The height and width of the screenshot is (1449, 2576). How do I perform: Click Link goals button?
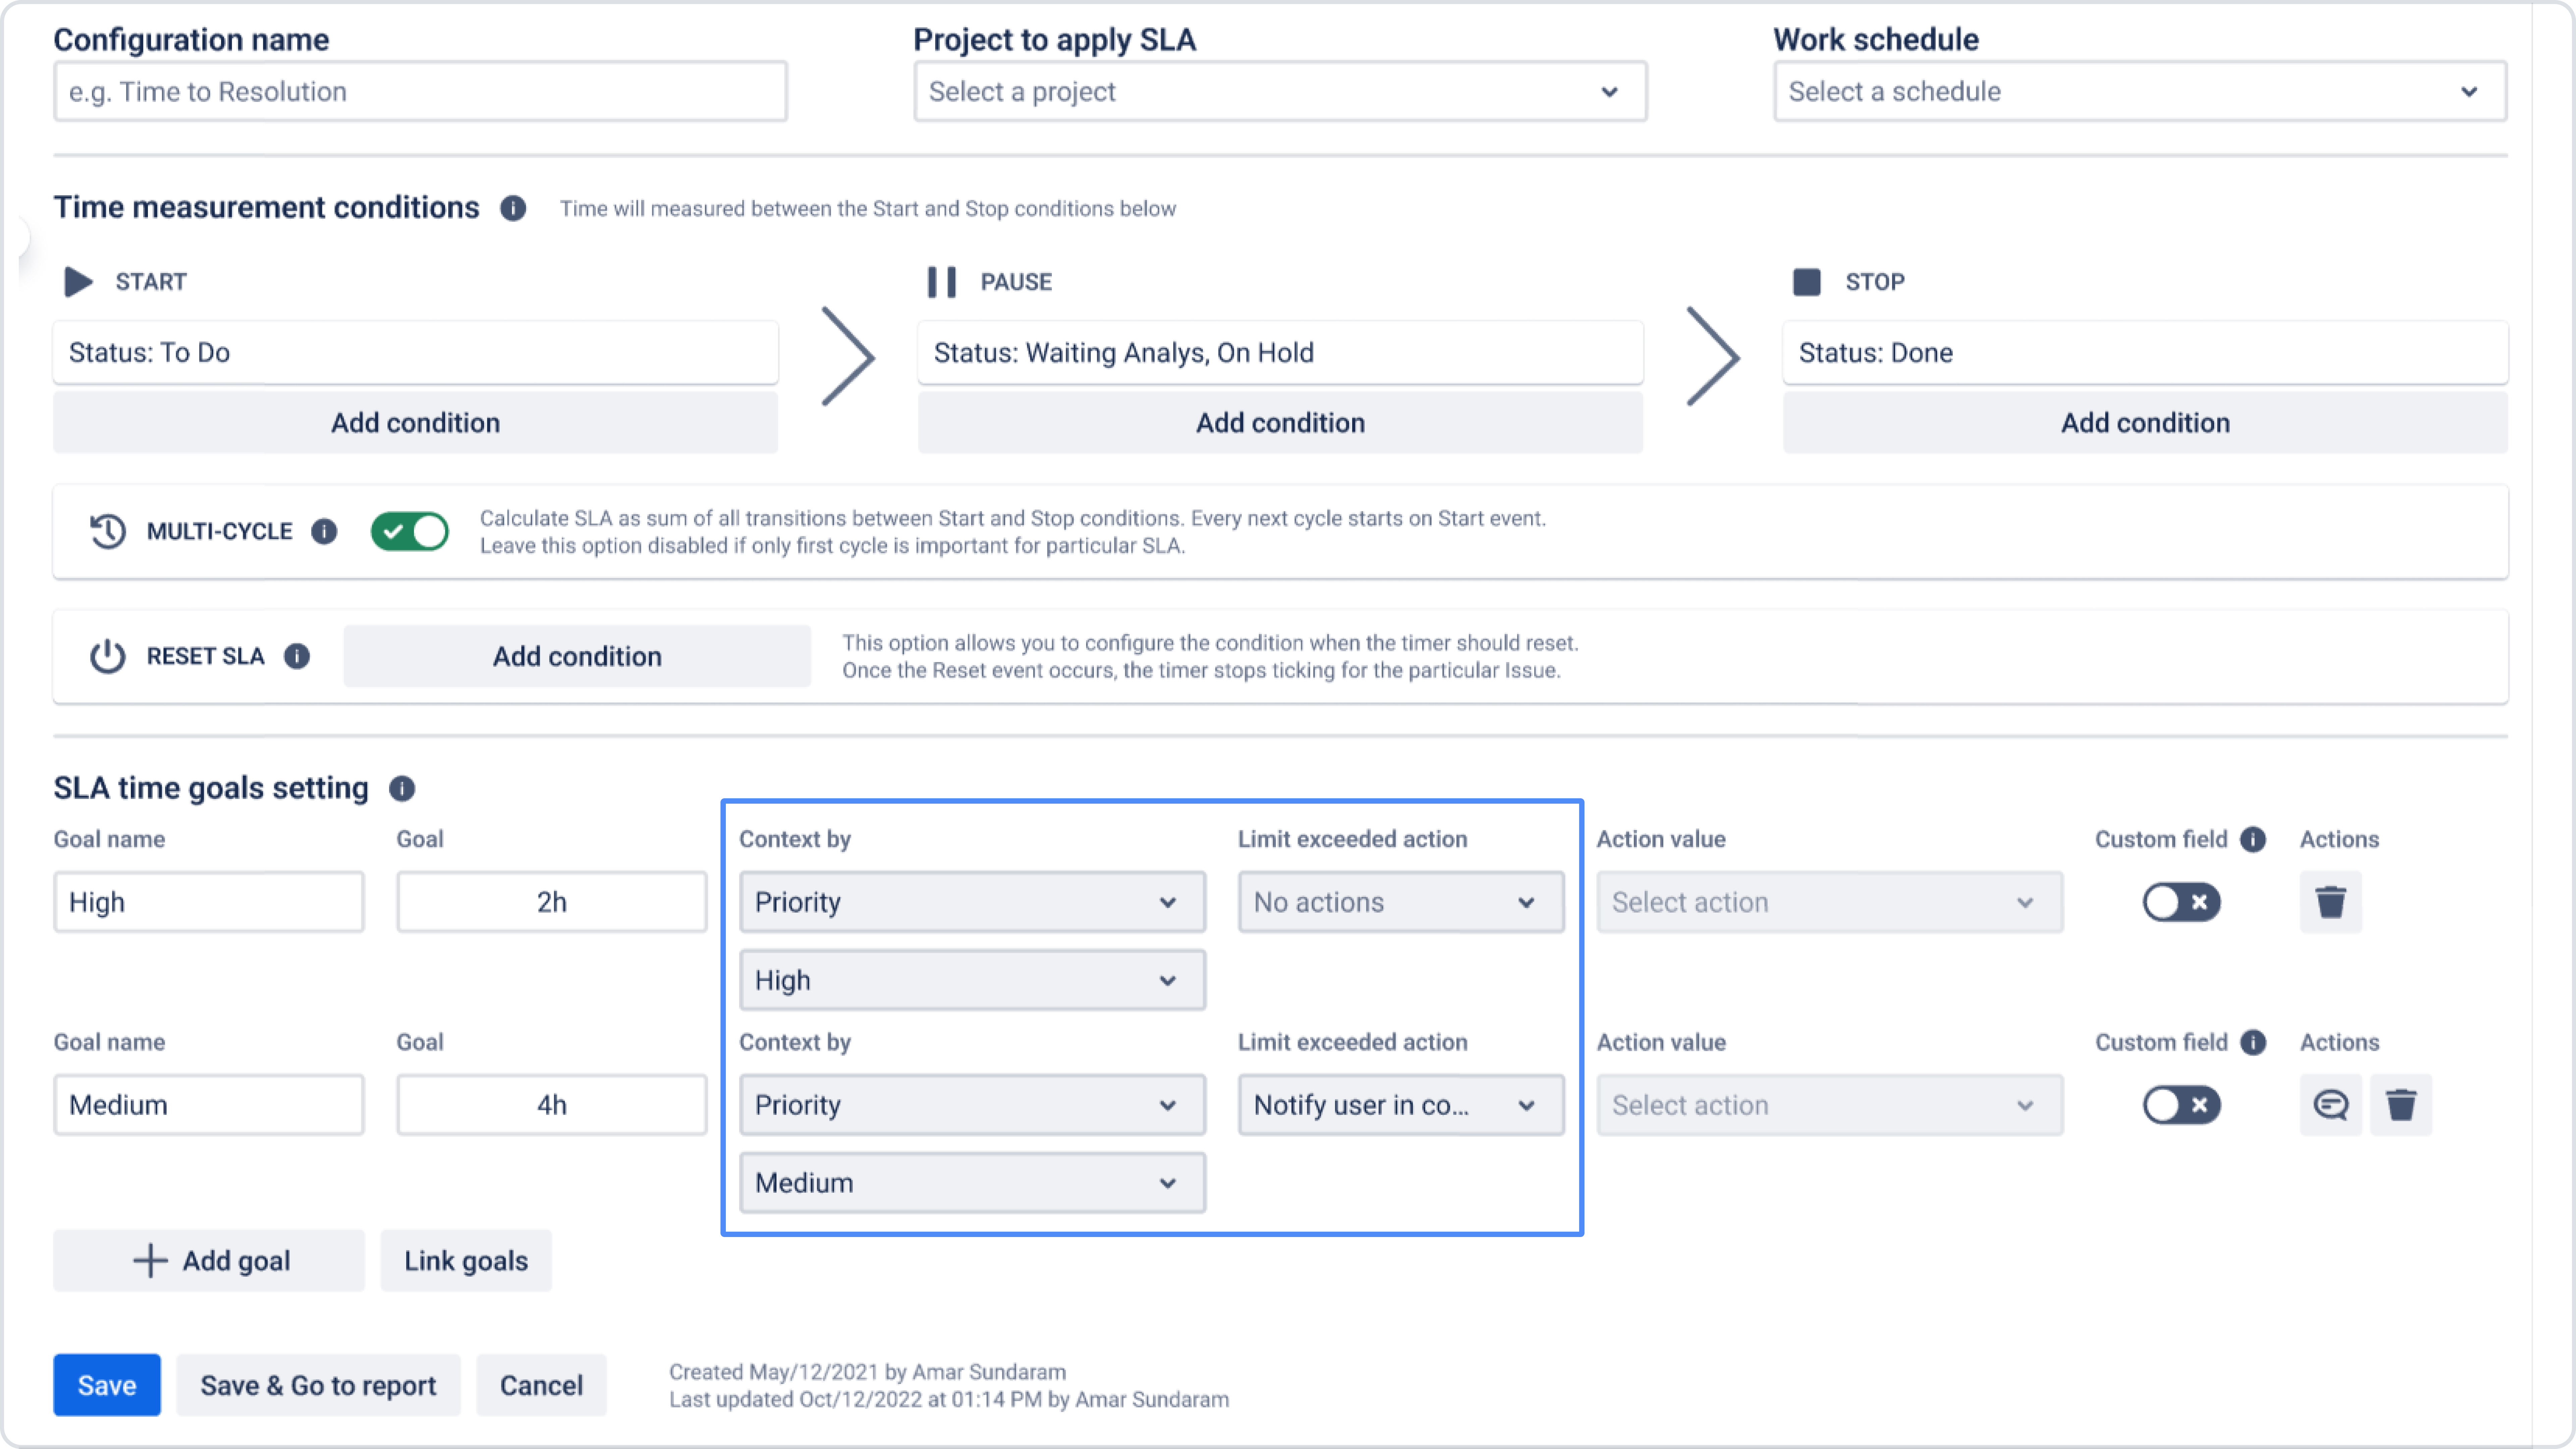[x=466, y=1261]
